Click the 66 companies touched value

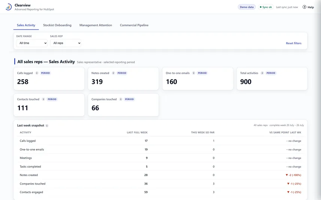click(x=95, y=108)
